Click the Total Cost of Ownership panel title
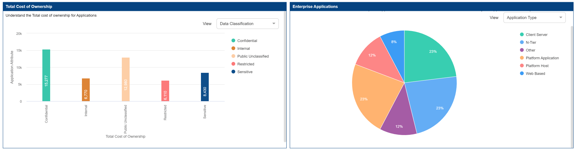577x150 pixels. click(29, 7)
